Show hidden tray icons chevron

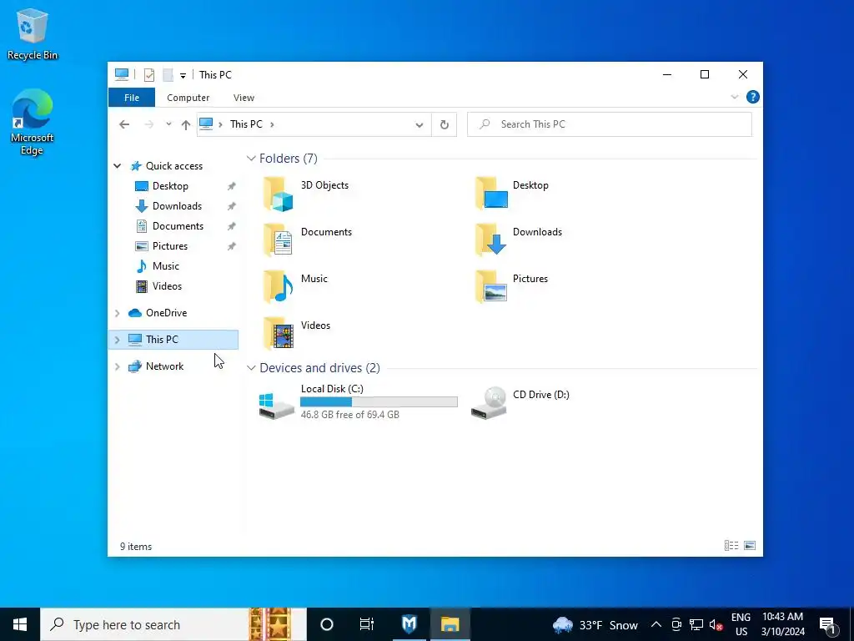(x=656, y=625)
